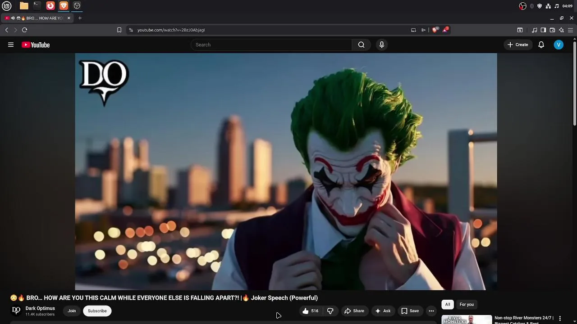Open the Linux Mint start menu
The image size is (577, 324).
click(6, 6)
